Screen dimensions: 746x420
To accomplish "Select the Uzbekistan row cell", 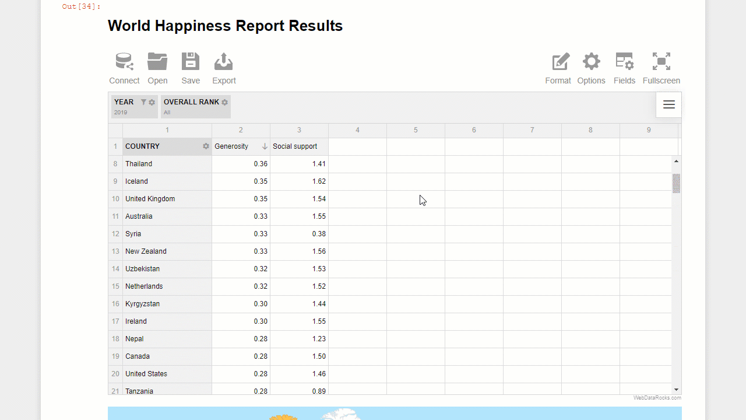I will click(167, 269).
